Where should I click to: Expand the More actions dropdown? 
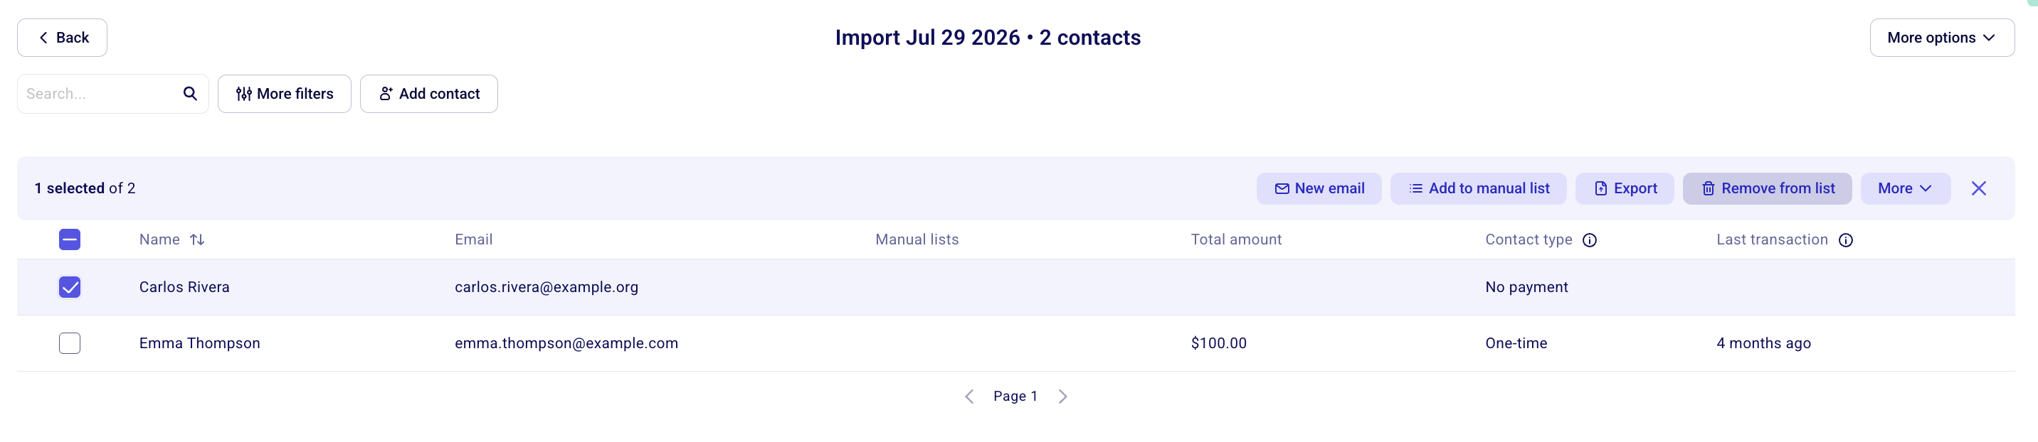tap(1904, 188)
